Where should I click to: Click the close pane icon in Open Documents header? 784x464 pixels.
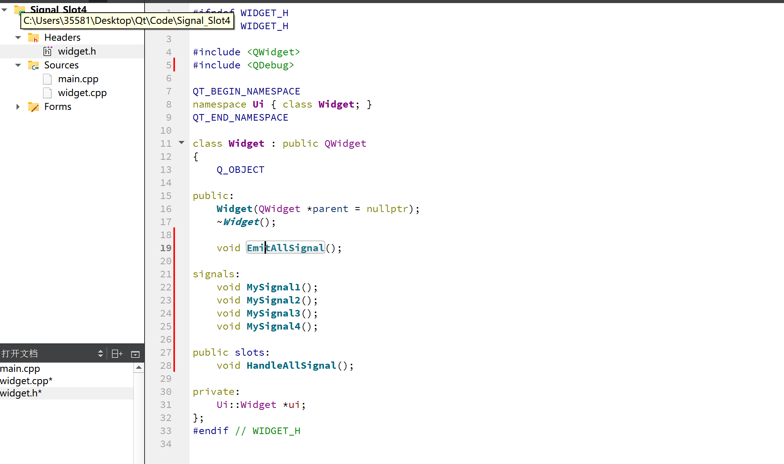coord(135,354)
